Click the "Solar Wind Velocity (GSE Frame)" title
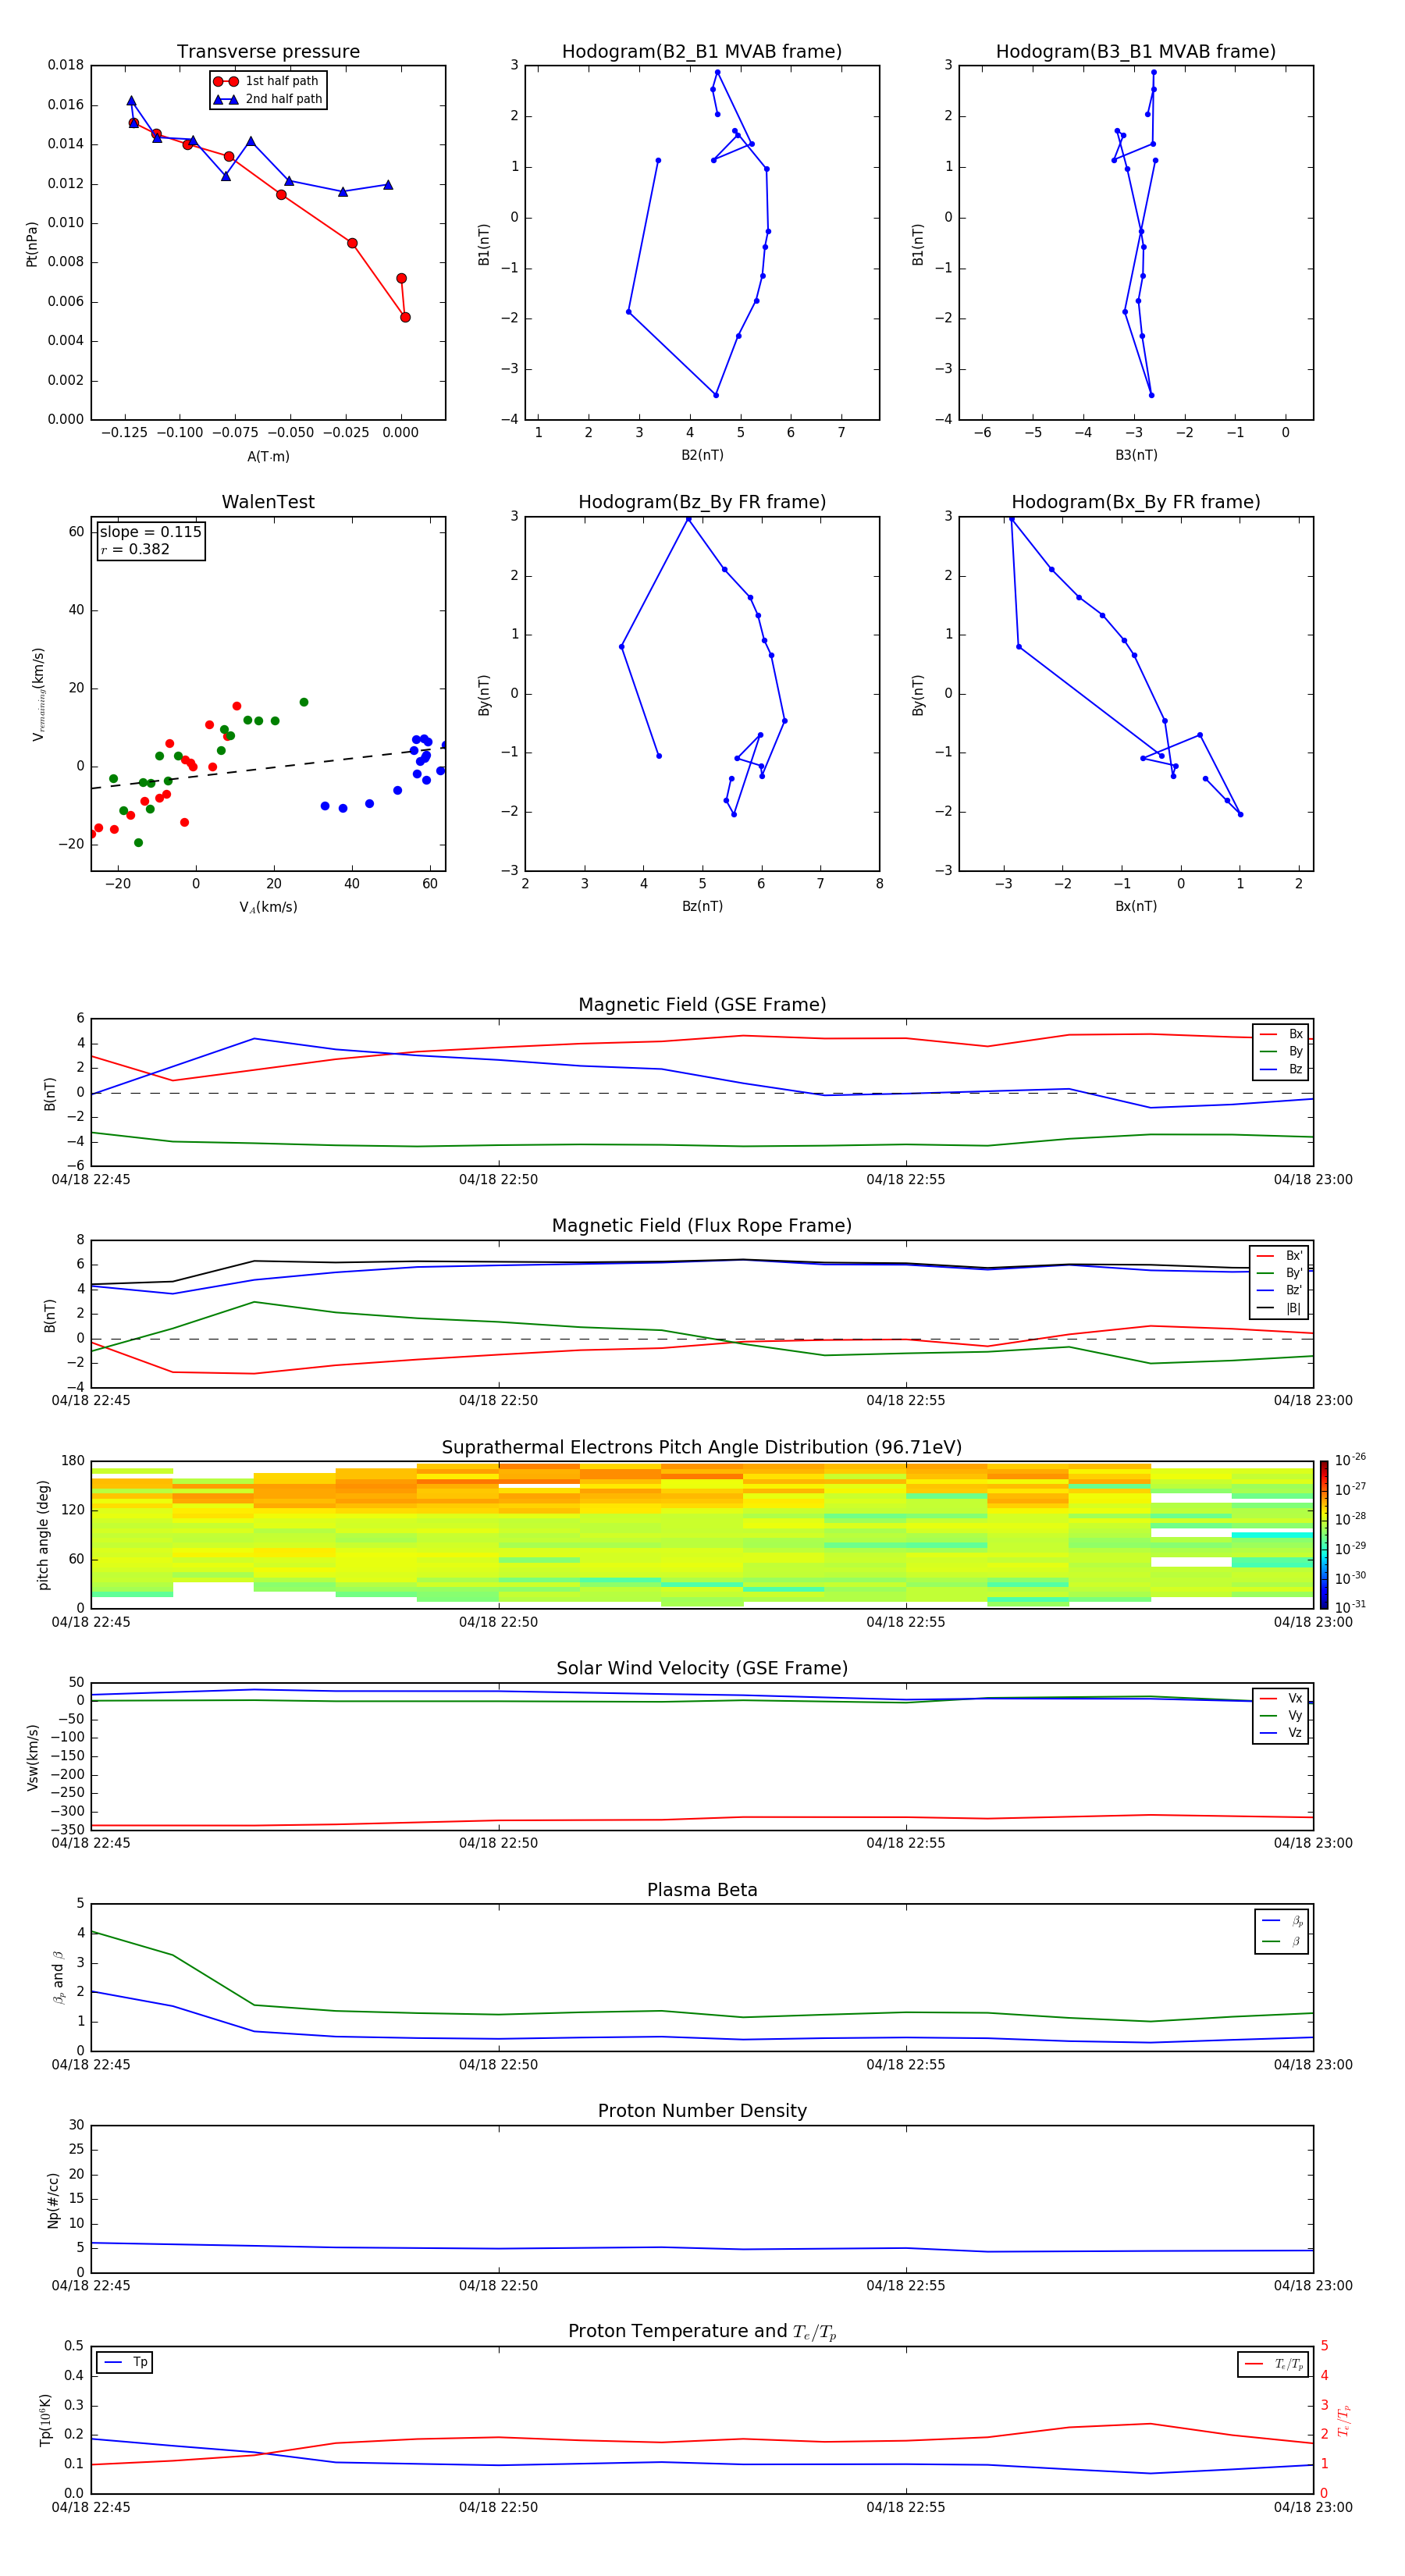 point(702,1669)
